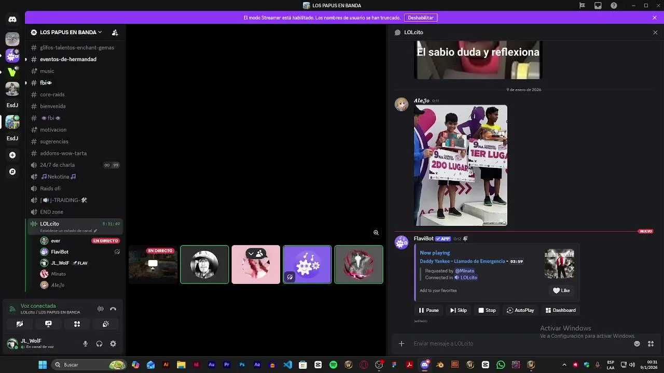
Task: Set a channel status under LOLcito
Action: tap(68, 231)
